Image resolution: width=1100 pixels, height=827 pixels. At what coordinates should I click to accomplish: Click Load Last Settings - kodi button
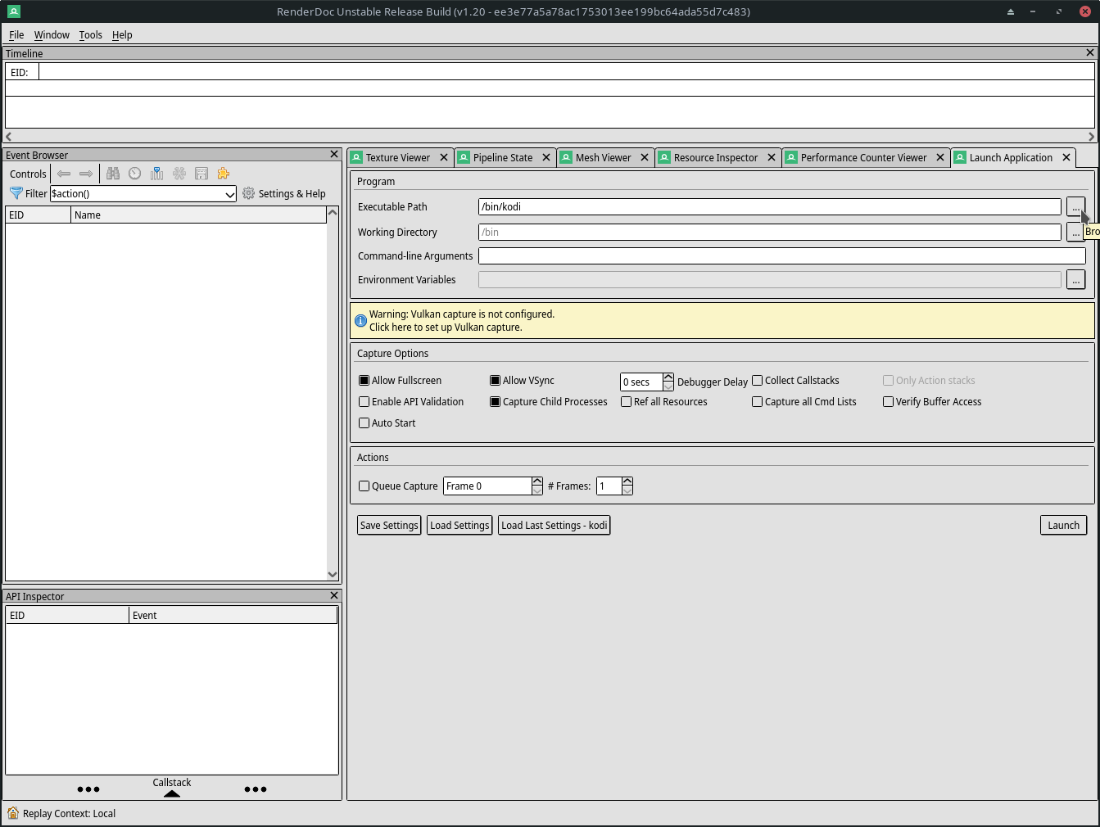pos(555,526)
